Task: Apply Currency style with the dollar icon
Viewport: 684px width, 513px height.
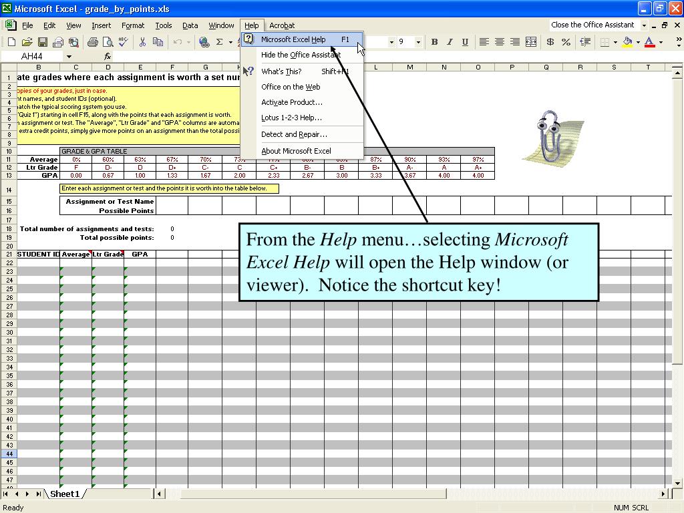Action: coord(550,42)
